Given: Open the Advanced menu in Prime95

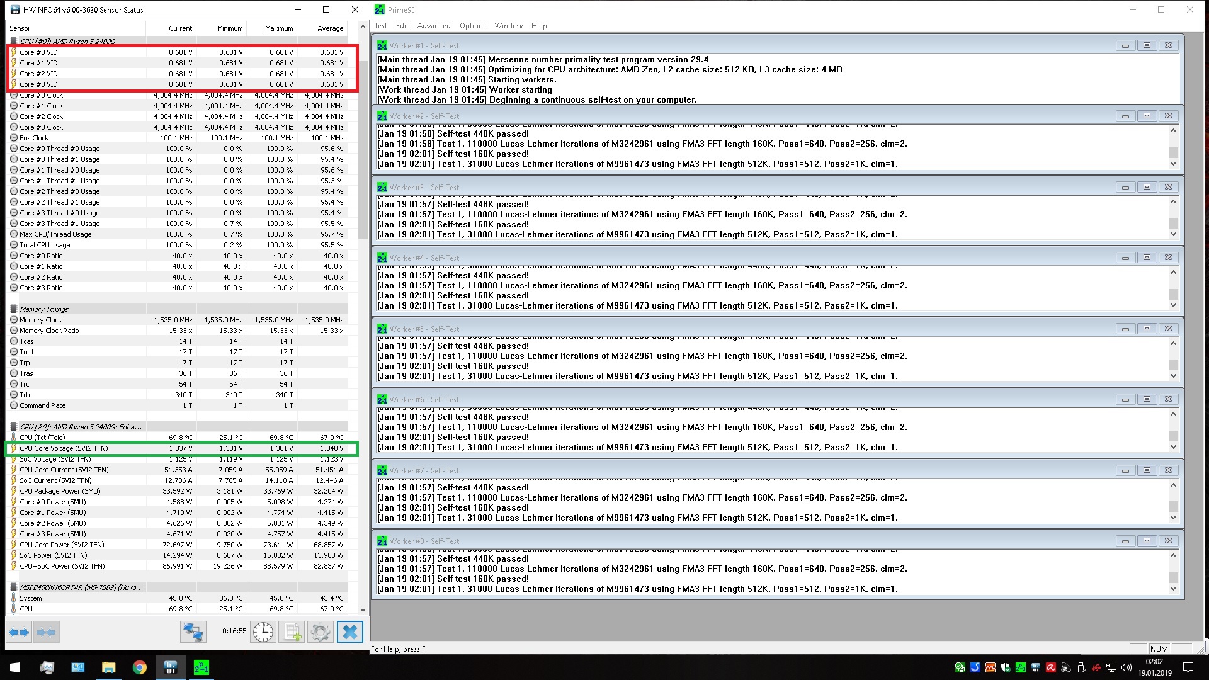Looking at the screenshot, I should pos(433,26).
